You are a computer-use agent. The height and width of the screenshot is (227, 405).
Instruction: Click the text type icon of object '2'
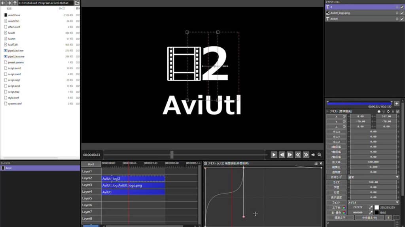[328, 7]
